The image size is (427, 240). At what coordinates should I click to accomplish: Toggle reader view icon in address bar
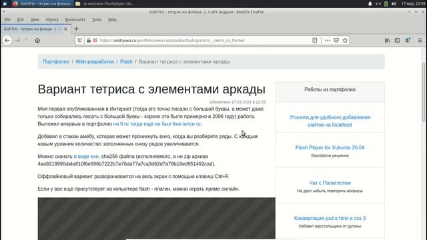coord(315,40)
